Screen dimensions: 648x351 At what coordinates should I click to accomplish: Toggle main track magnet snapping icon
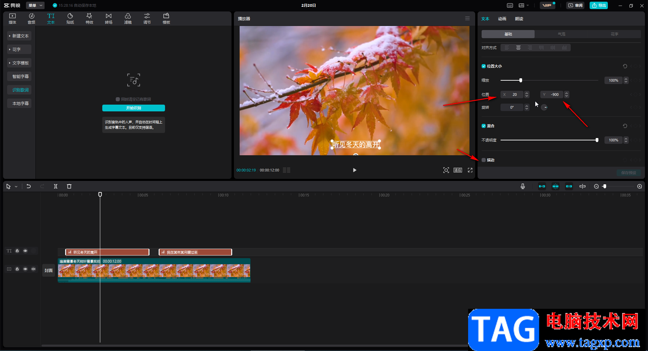[x=542, y=186]
